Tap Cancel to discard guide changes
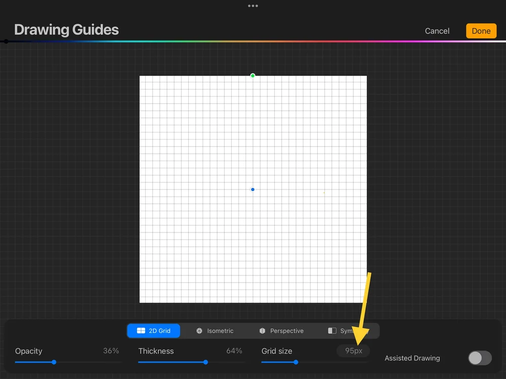Image resolution: width=506 pixels, height=379 pixels. [437, 31]
